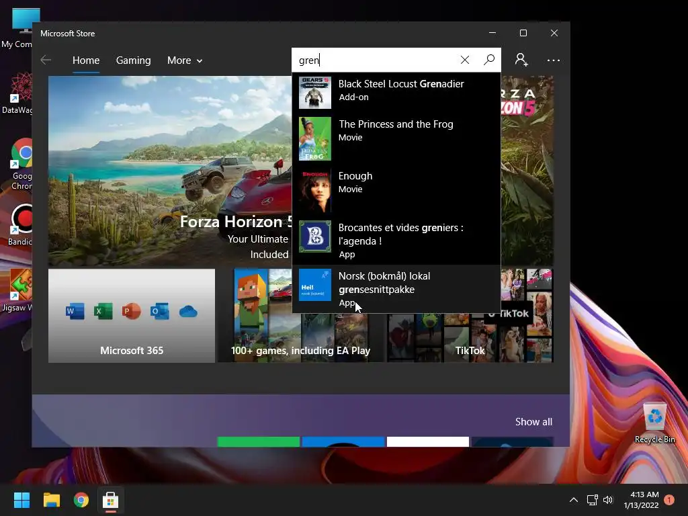The image size is (688, 516).
Task: Click the Show all link
Action: pos(533,422)
